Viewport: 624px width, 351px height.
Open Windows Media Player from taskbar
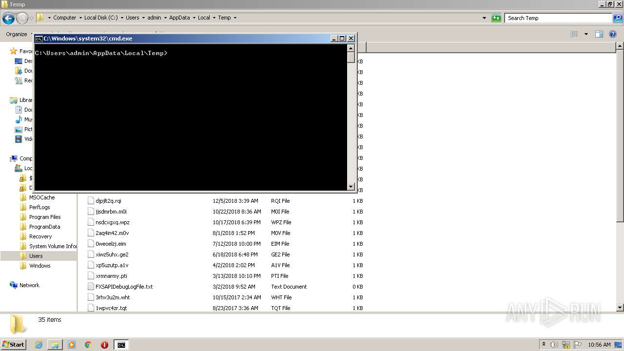pos(72,345)
